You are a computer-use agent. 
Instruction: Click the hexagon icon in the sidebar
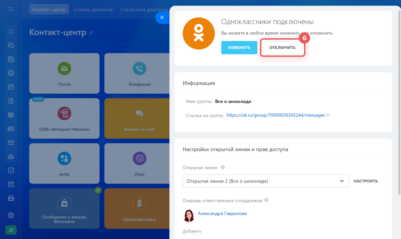[x=11, y=73]
